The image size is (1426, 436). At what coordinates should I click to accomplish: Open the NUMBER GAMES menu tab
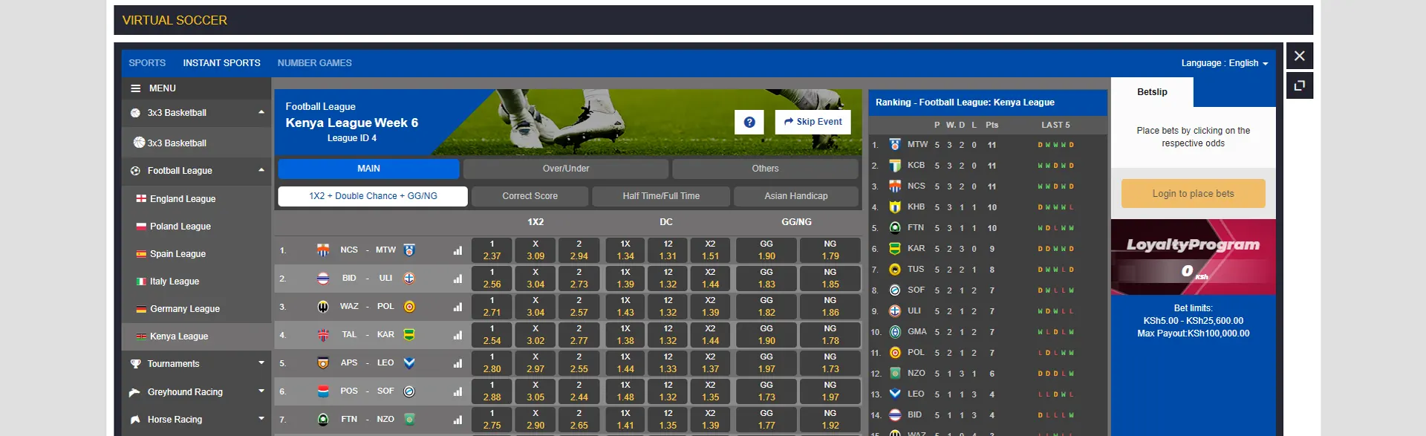coord(314,63)
